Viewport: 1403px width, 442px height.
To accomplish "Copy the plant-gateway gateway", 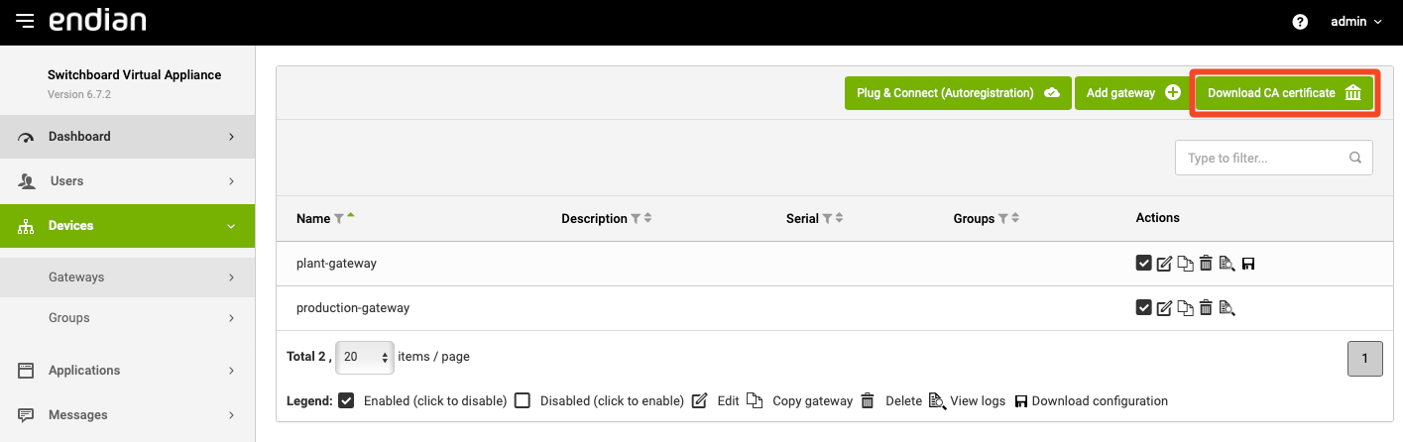I will [1185, 264].
